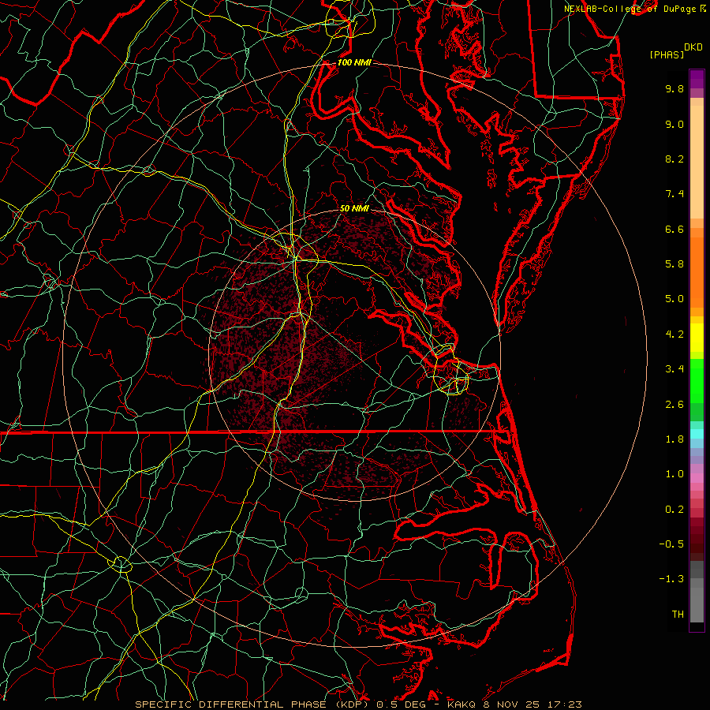Click the -0.5 scale value

pyautogui.click(x=671, y=544)
